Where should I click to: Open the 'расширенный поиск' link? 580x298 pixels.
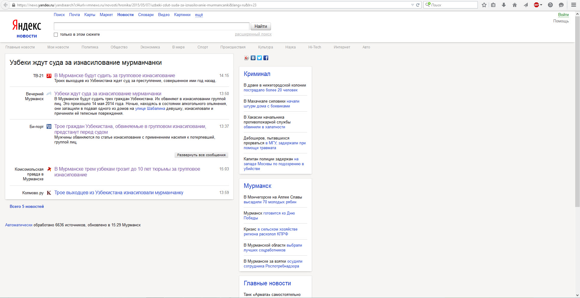(x=253, y=34)
